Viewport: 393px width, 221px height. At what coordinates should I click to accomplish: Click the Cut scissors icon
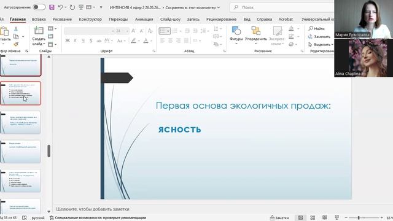(x=16, y=29)
